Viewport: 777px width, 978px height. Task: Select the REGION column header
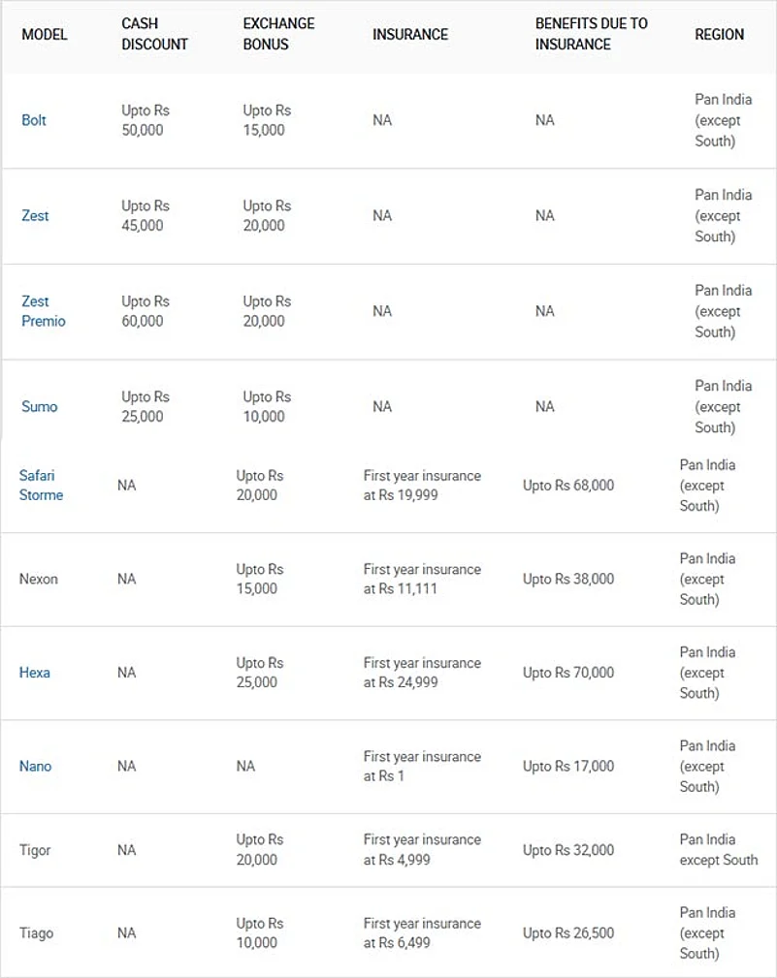[719, 34]
